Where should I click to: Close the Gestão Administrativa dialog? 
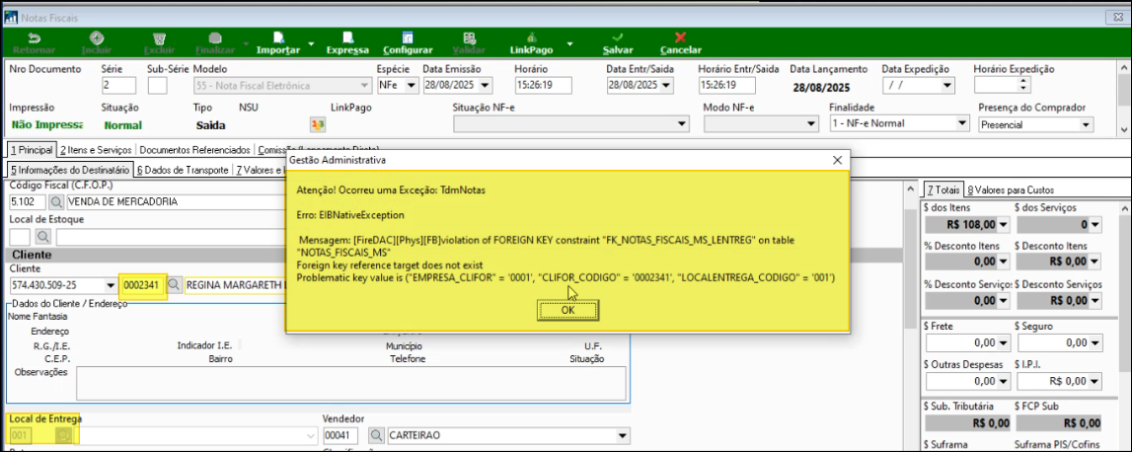point(837,160)
